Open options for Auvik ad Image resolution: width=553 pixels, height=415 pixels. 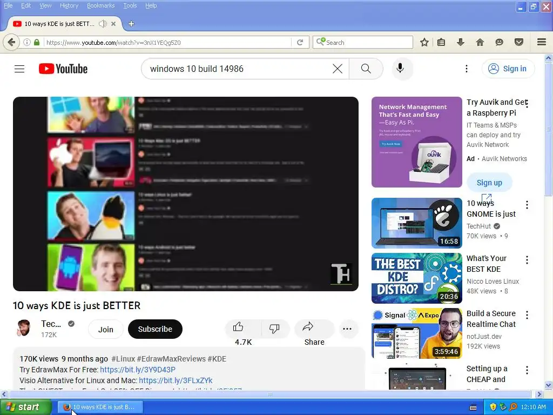coord(527,103)
